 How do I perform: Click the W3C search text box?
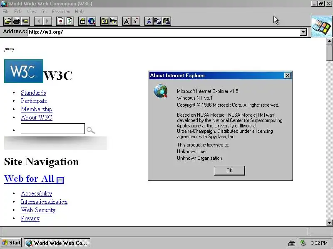[53, 129]
